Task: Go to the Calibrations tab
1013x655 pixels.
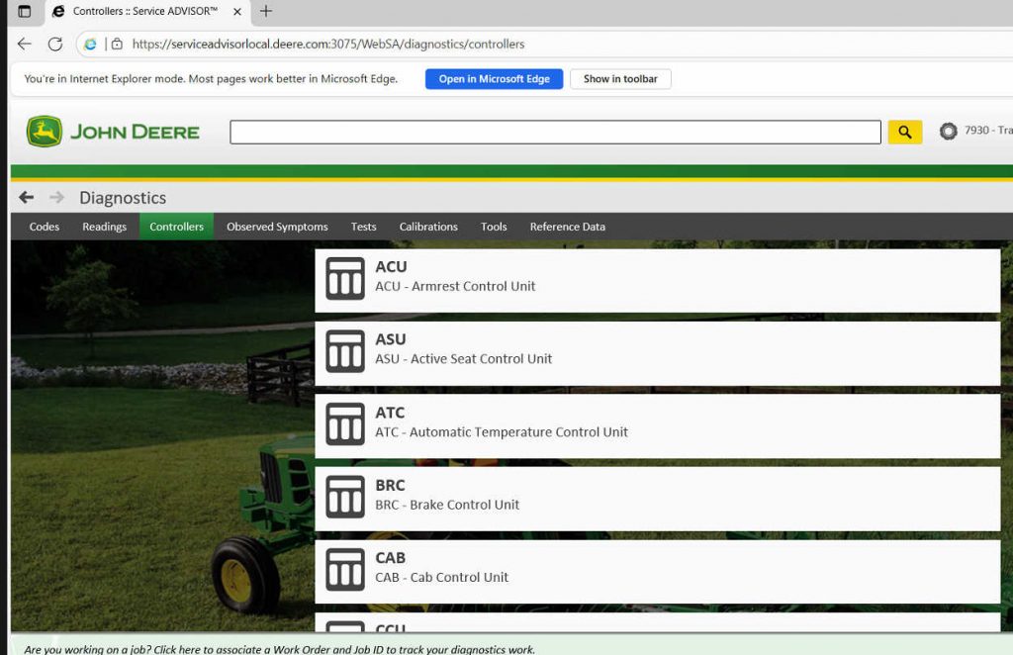Action: tap(428, 227)
